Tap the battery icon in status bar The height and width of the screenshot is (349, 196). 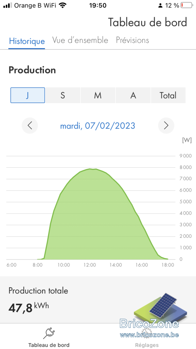coord(186,5)
